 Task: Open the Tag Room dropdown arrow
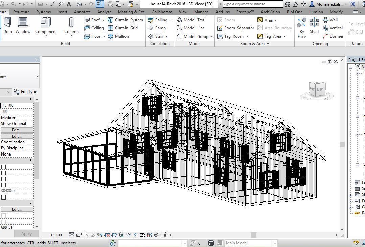pos(247,36)
